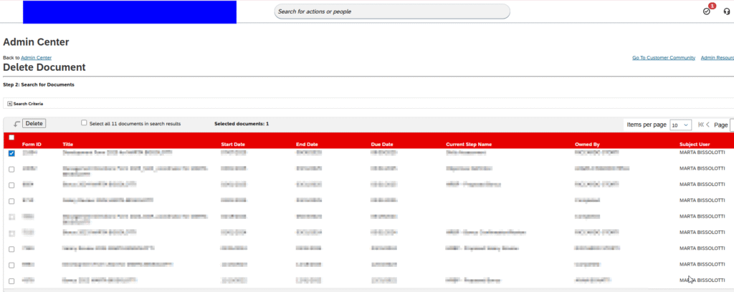Check the second document row checkbox
Image resolution: width=734 pixels, height=292 pixels.
(11, 169)
